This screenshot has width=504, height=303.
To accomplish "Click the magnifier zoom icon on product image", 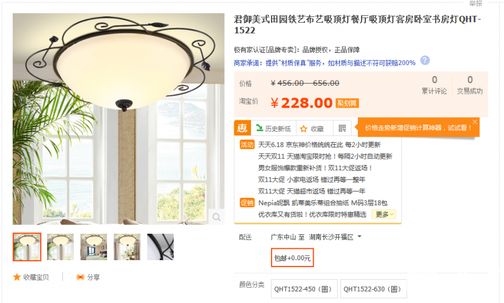I will 216,217.
